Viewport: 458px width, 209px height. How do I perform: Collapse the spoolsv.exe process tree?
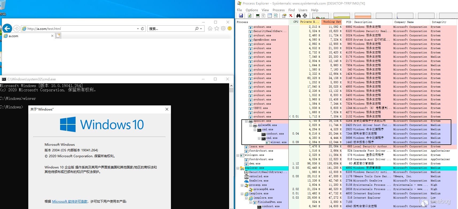coord(246,121)
